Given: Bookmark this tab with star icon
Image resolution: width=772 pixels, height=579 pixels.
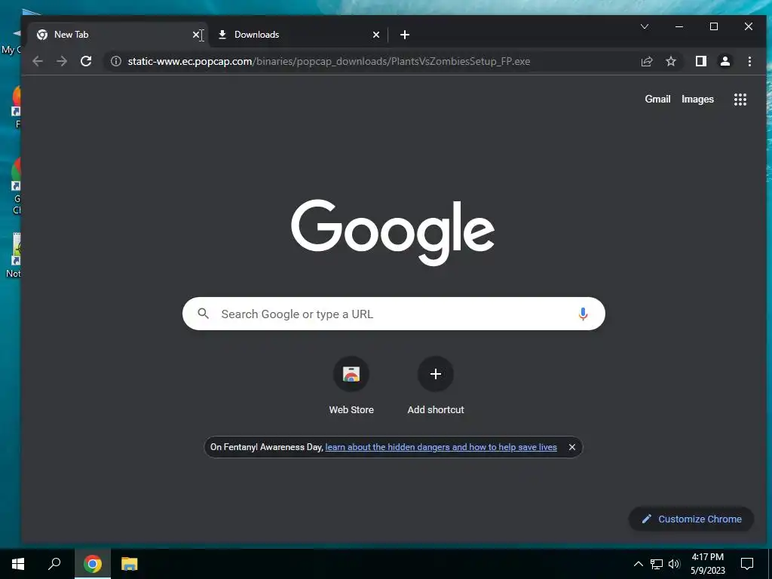Looking at the screenshot, I should point(670,62).
